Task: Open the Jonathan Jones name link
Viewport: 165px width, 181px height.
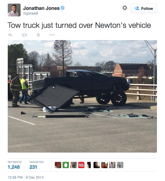Action: [41, 8]
